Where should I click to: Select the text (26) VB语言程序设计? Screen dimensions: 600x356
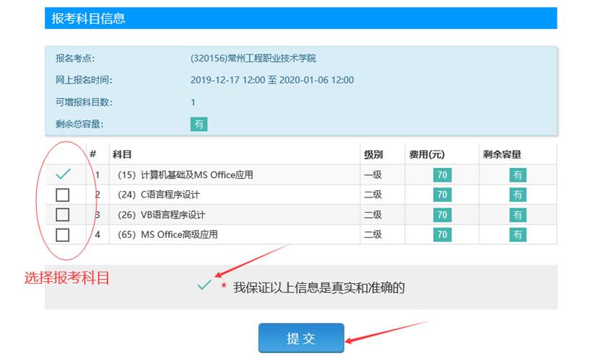point(161,215)
